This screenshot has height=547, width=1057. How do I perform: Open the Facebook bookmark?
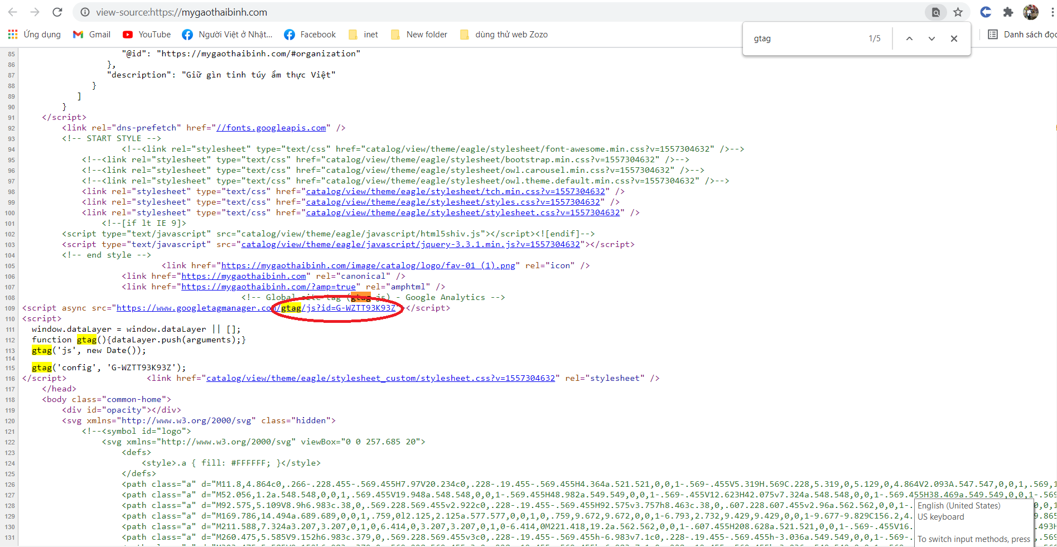[310, 35]
